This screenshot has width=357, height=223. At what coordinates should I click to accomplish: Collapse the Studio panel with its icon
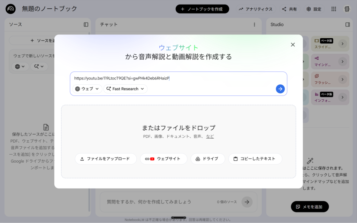(x=348, y=25)
